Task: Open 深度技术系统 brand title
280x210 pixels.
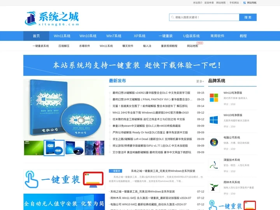Action: (x=232, y=160)
